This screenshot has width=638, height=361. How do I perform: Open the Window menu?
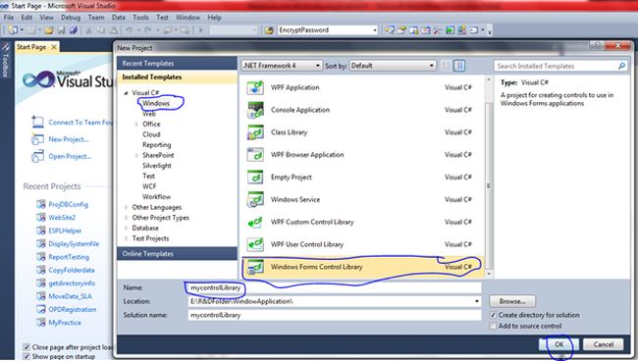point(187,18)
